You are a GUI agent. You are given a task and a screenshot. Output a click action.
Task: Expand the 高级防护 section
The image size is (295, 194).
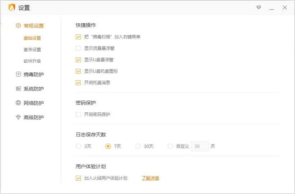click(33, 117)
